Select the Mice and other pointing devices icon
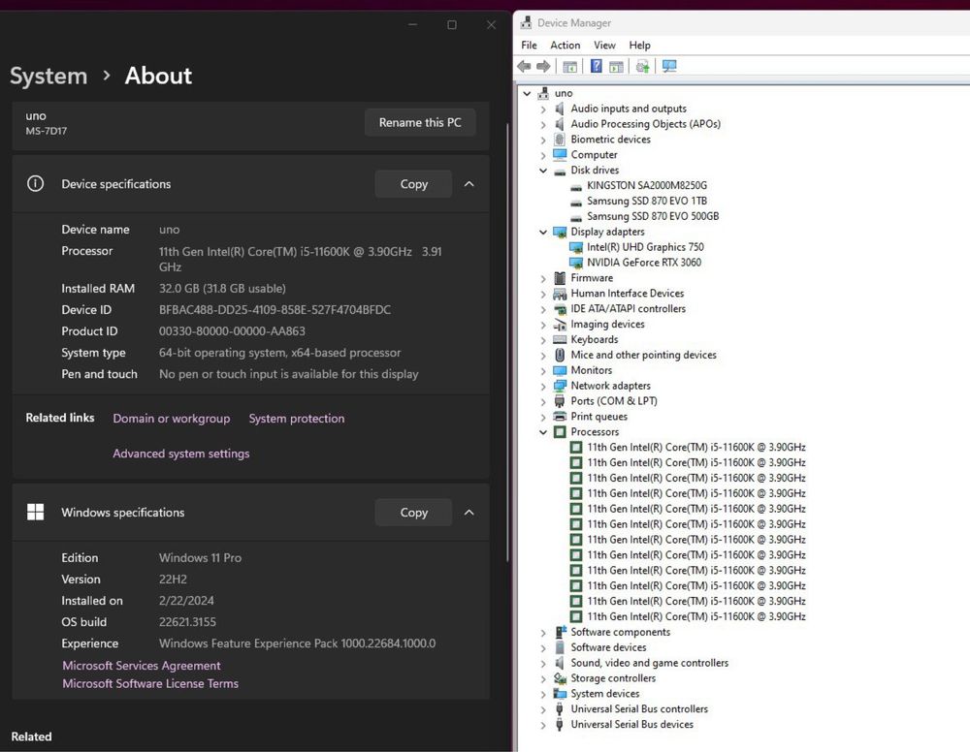 [x=560, y=355]
